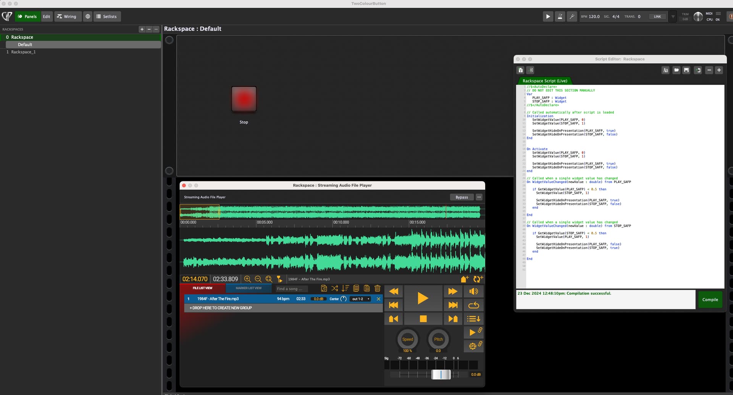Open the Rackspaces more options menu

(x=156, y=29)
